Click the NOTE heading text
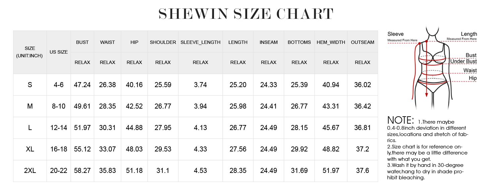The image size is (492, 190). point(401,120)
